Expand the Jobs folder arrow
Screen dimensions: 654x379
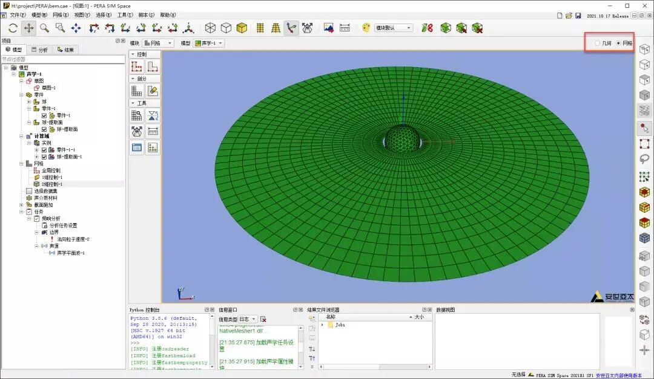click(x=322, y=325)
